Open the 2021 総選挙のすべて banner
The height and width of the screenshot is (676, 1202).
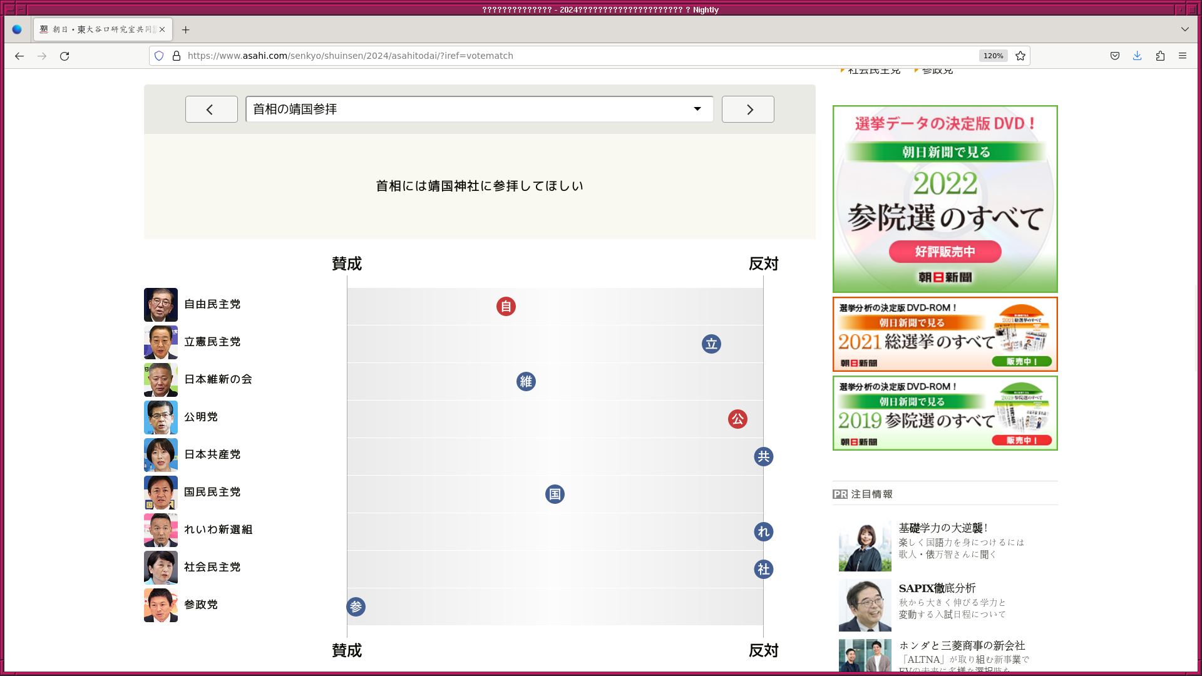pos(945,334)
